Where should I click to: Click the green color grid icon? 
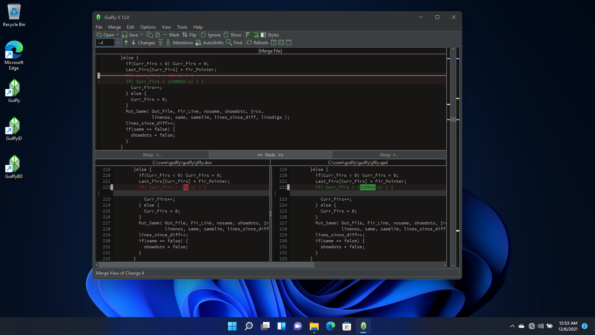[x=256, y=35]
